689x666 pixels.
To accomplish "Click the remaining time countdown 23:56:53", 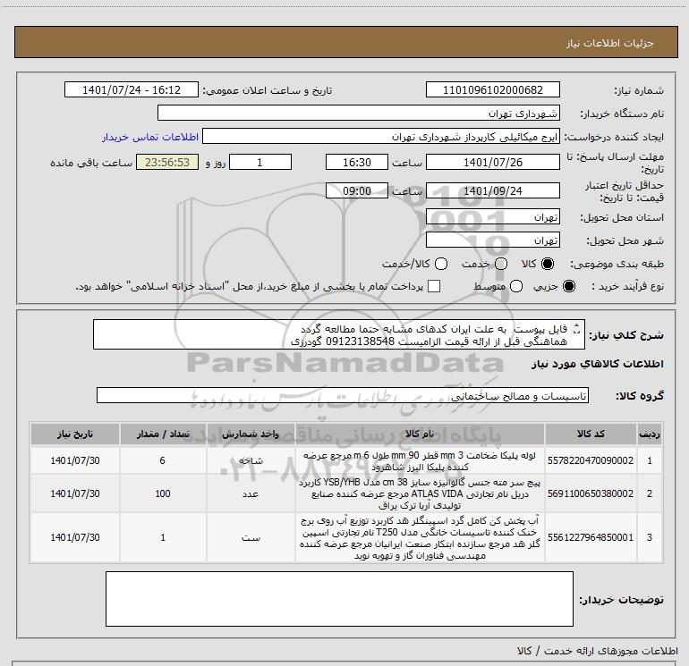I will click(x=167, y=162).
